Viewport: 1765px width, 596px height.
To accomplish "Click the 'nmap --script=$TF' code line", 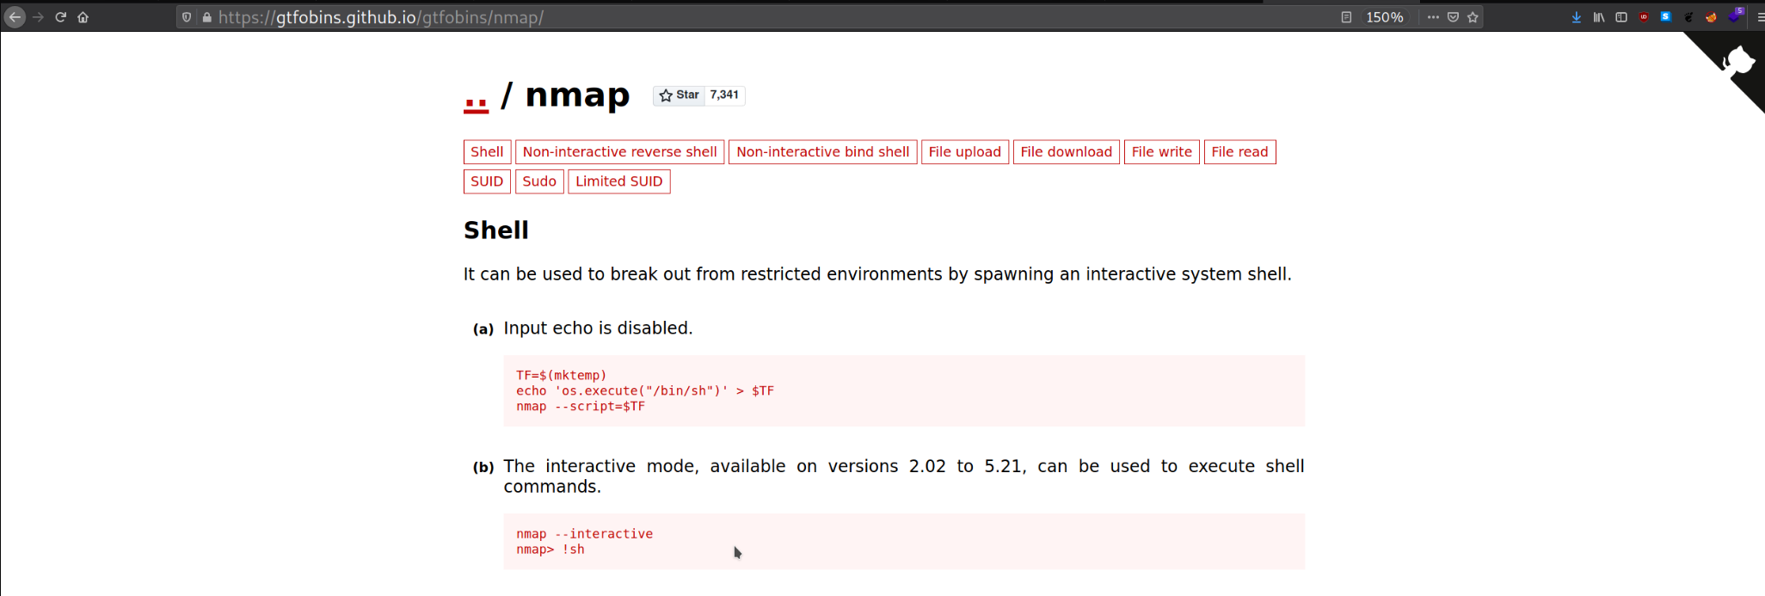I will pyautogui.click(x=581, y=406).
